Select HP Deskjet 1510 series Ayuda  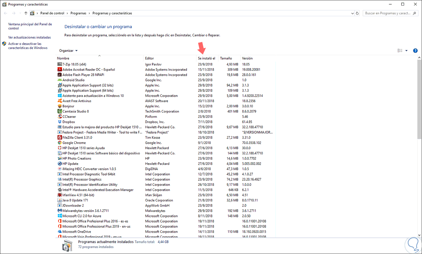[166, 148]
